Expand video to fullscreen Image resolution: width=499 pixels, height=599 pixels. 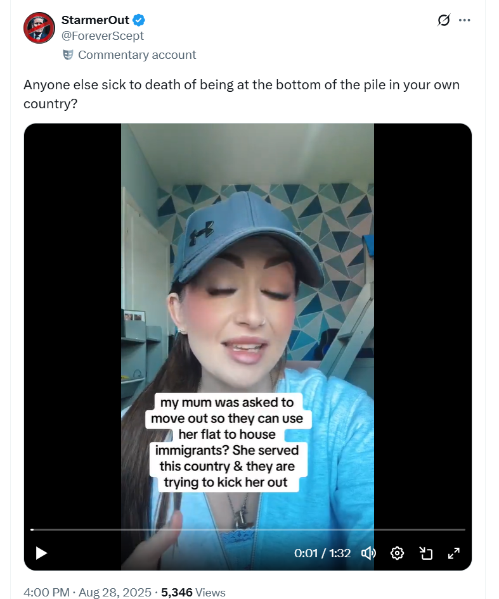(x=454, y=553)
